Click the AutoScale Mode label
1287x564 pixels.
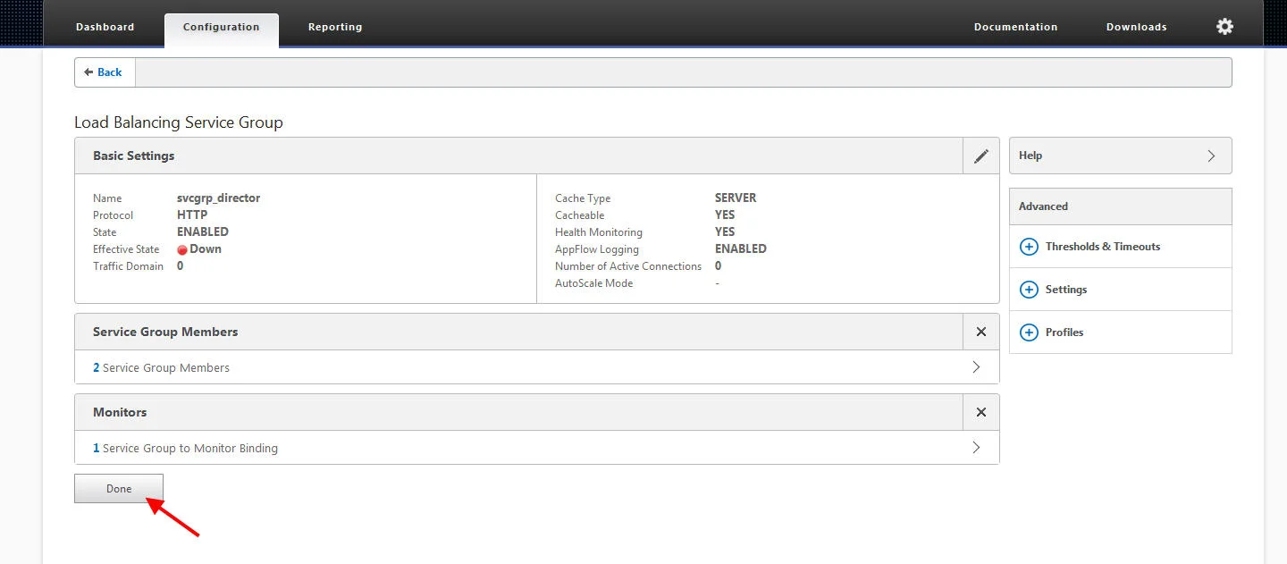593,283
